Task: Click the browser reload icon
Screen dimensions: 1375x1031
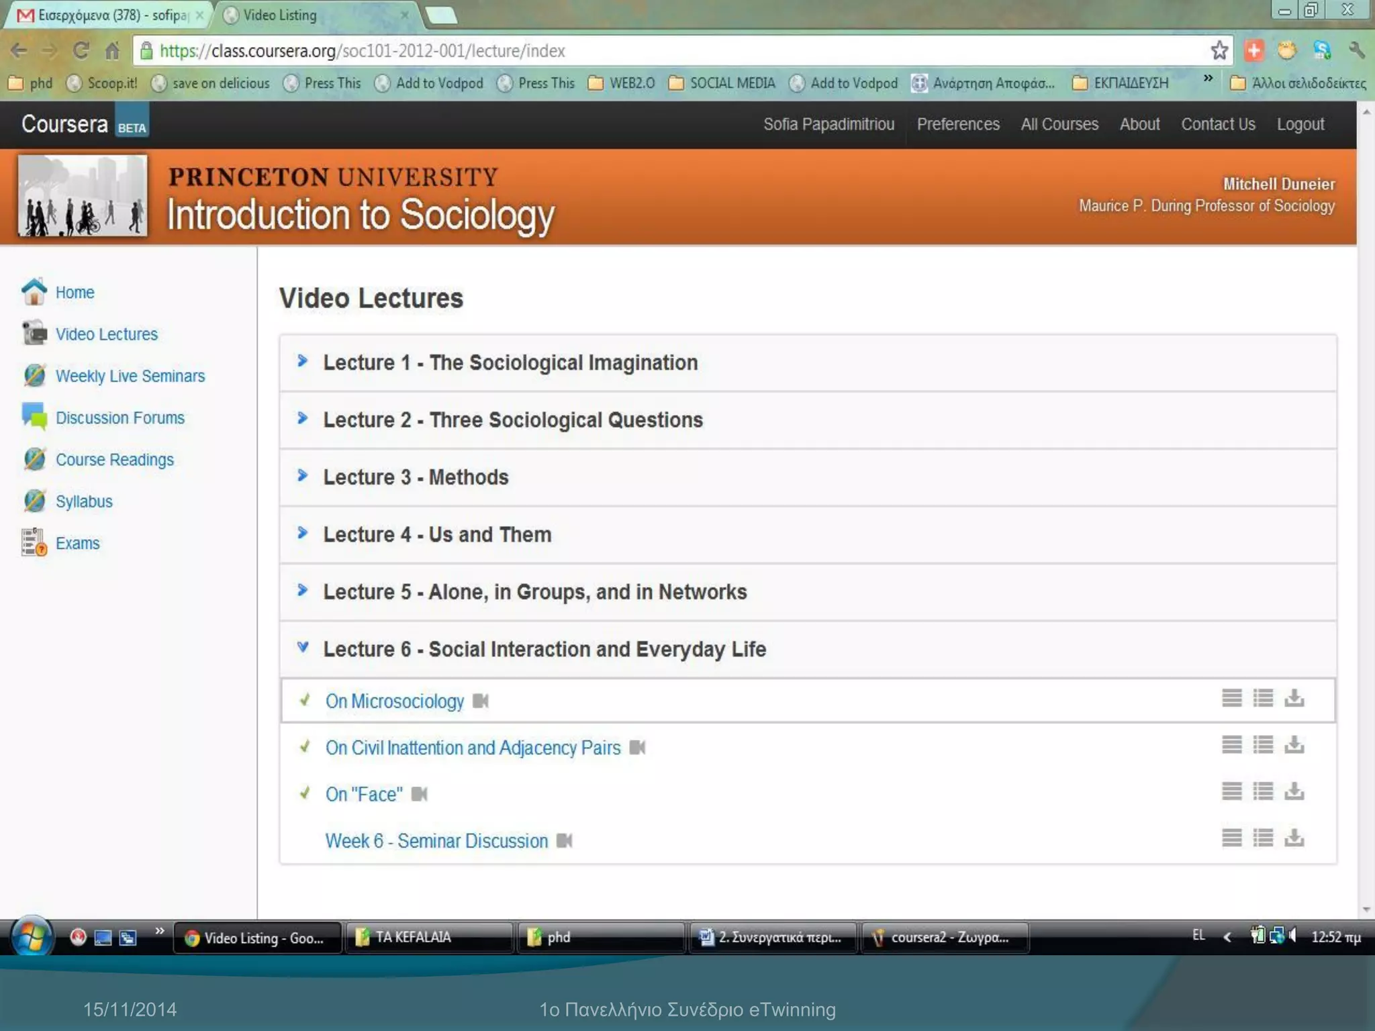Action: click(81, 50)
